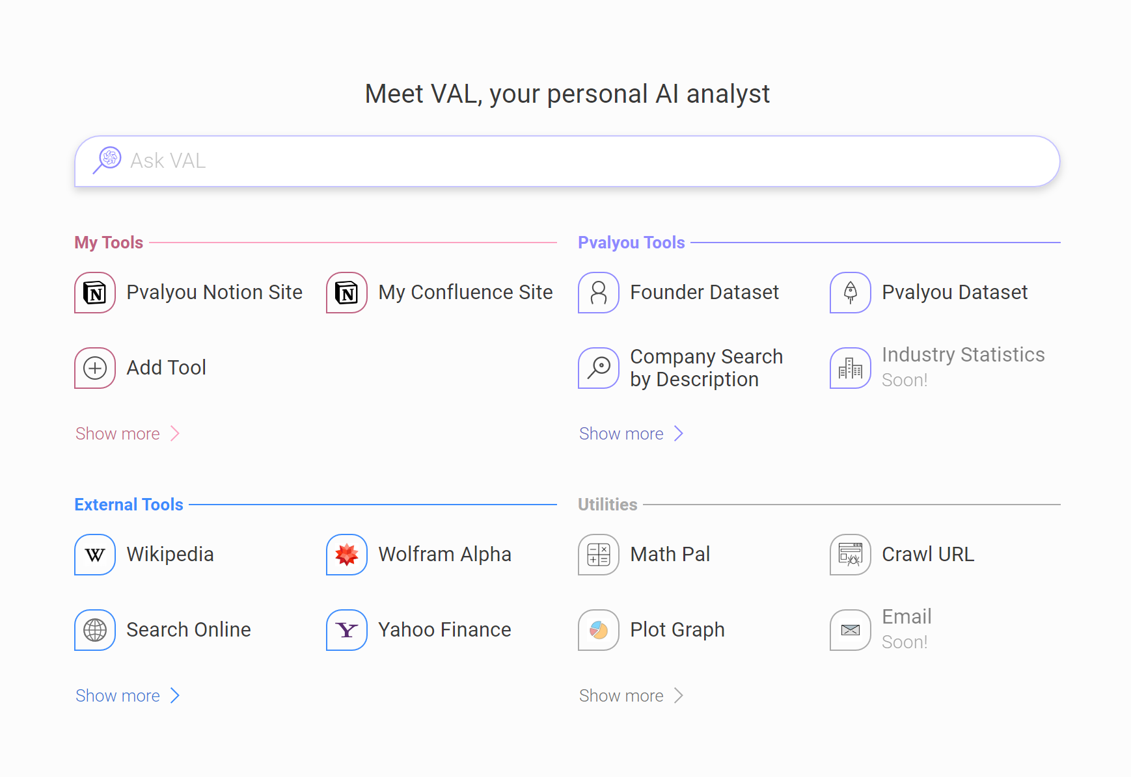Click the Email utility label

pos(906,617)
